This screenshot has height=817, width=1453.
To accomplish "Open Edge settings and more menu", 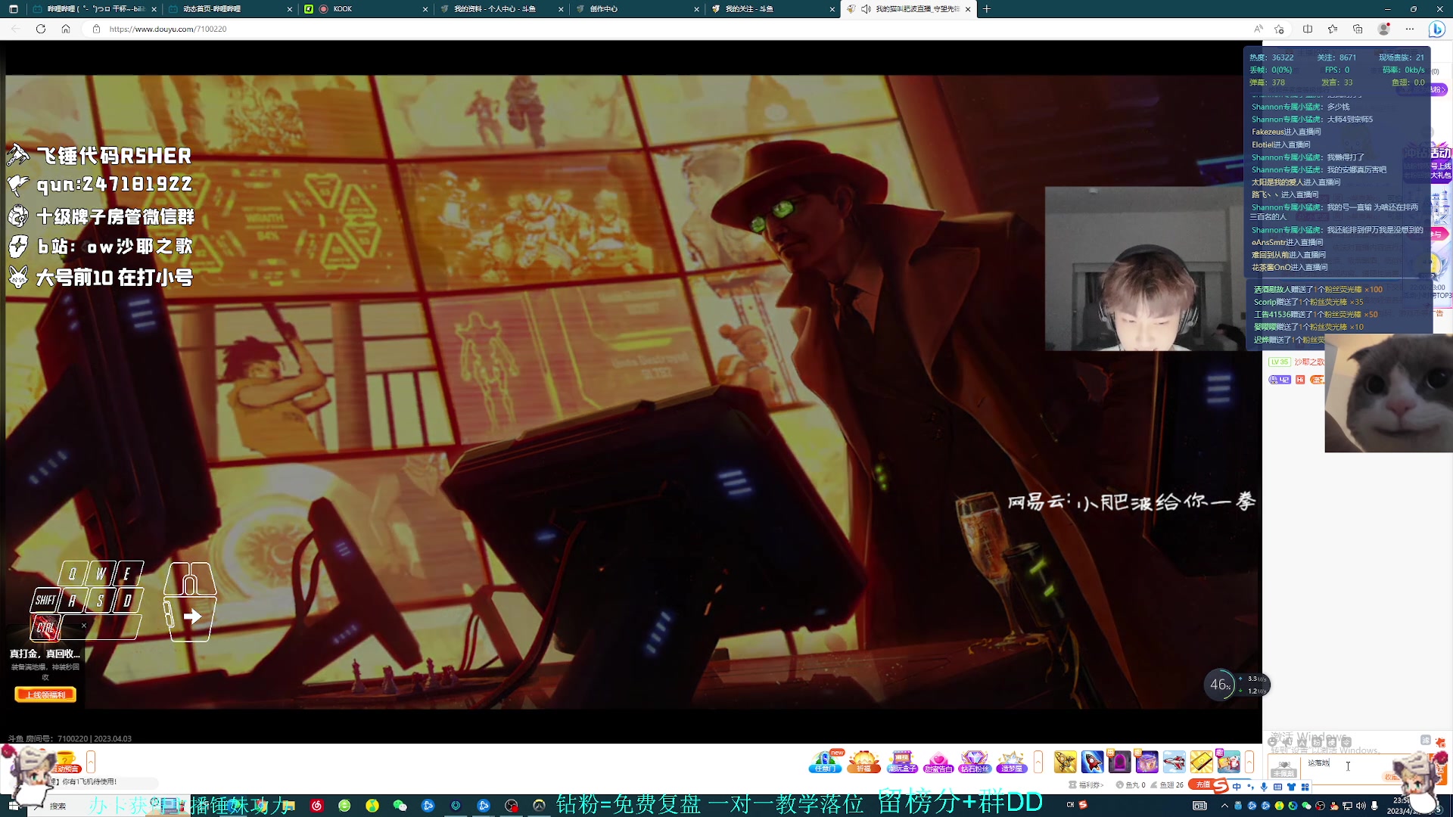I will (1410, 29).
